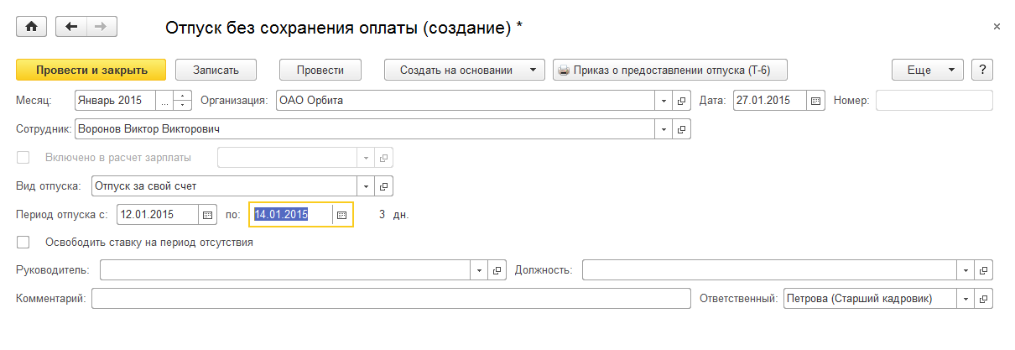Image resolution: width=1015 pixels, height=350 pixels.
Task: Expand the Вид отпуска dropdown
Action: tap(367, 186)
